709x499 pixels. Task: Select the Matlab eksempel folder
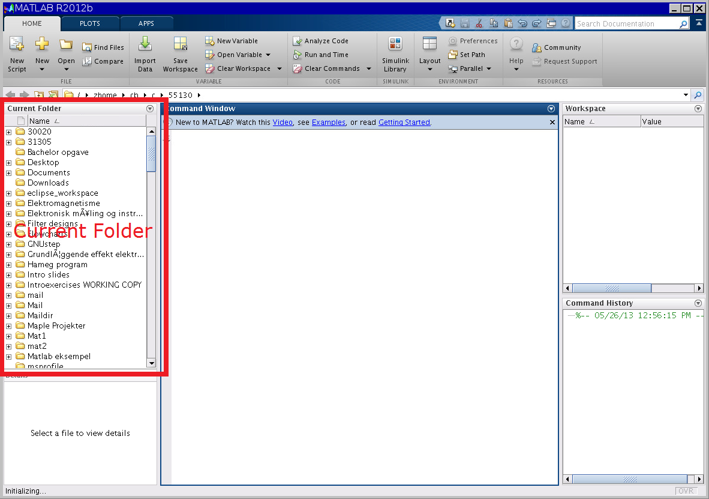coord(59,356)
